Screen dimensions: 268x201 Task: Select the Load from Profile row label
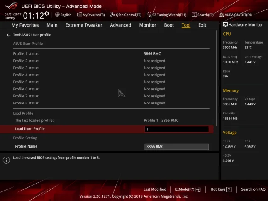30,129
